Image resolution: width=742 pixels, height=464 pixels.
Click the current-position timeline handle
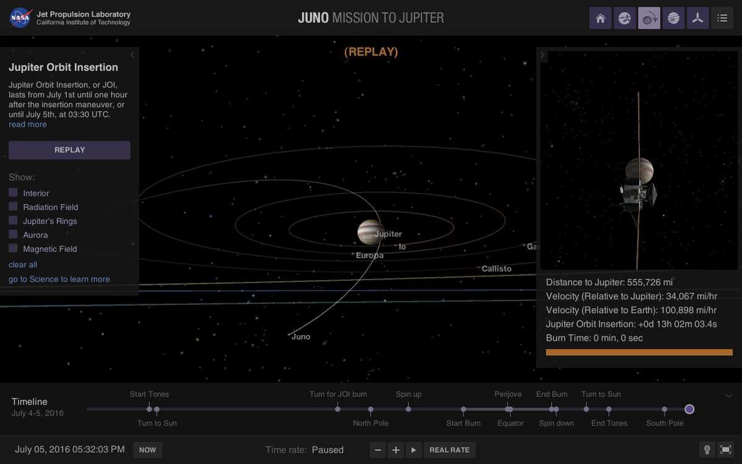pos(689,409)
